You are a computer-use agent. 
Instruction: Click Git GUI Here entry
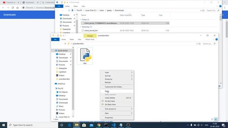click(117, 101)
